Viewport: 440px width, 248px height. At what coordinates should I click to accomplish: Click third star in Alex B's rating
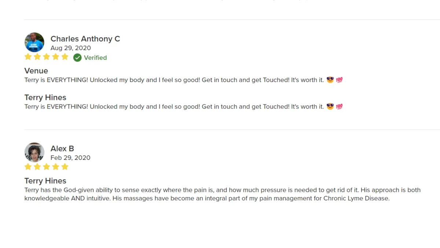(x=47, y=167)
